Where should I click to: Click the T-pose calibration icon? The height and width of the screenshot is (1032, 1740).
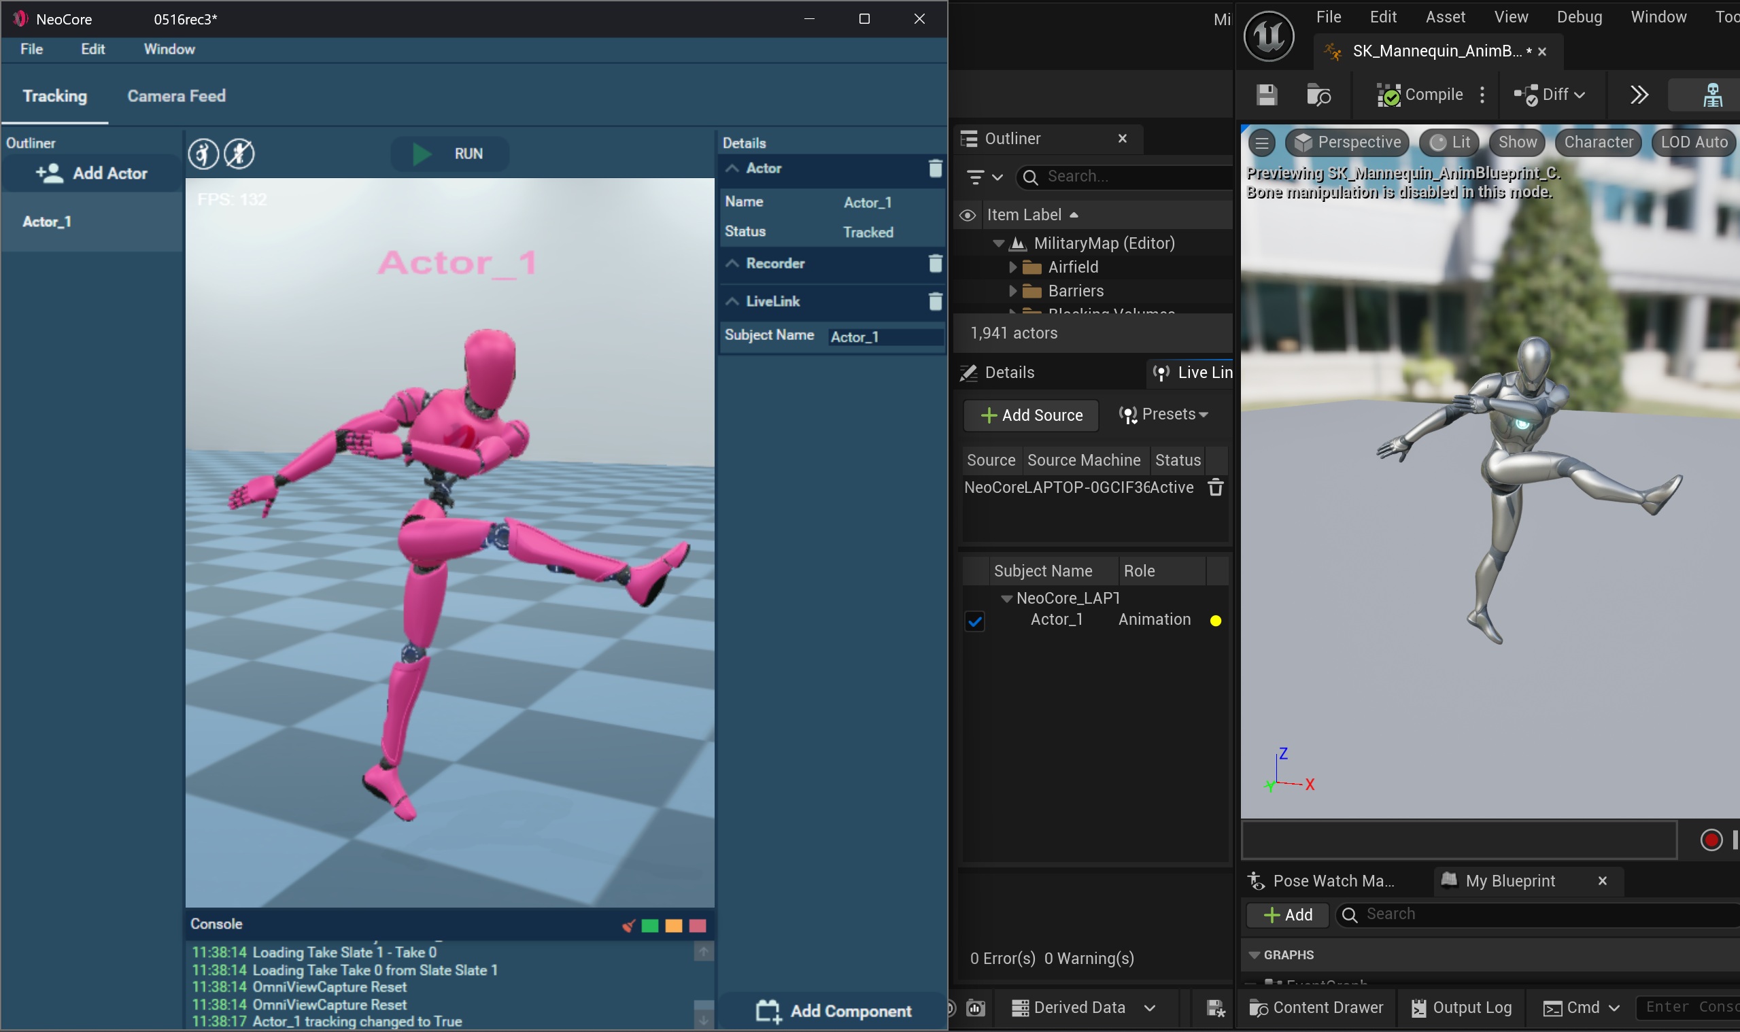(x=203, y=154)
